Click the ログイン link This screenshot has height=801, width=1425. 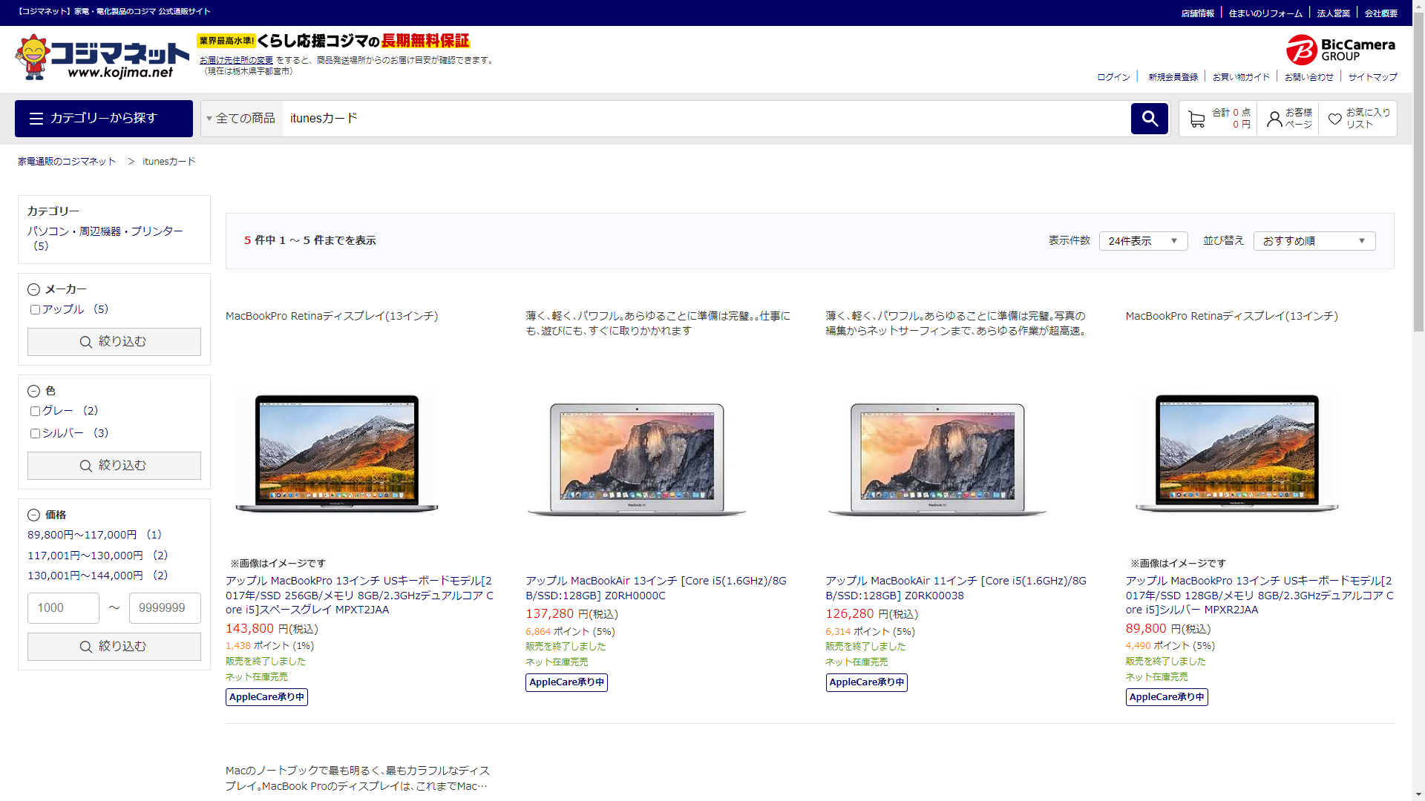pos(1113,77)
